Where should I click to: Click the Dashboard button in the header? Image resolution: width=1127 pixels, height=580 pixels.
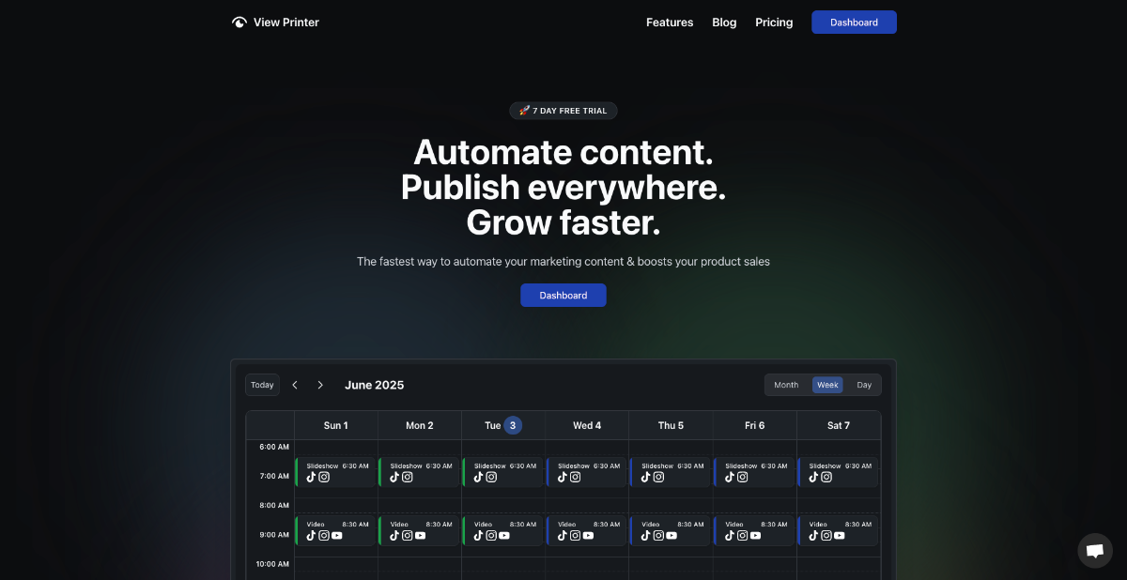[x=854, y=23]
